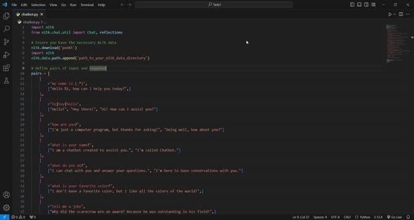Toggle the primary side bar
This screenshot has width=414, height=220.
(352, 5)
